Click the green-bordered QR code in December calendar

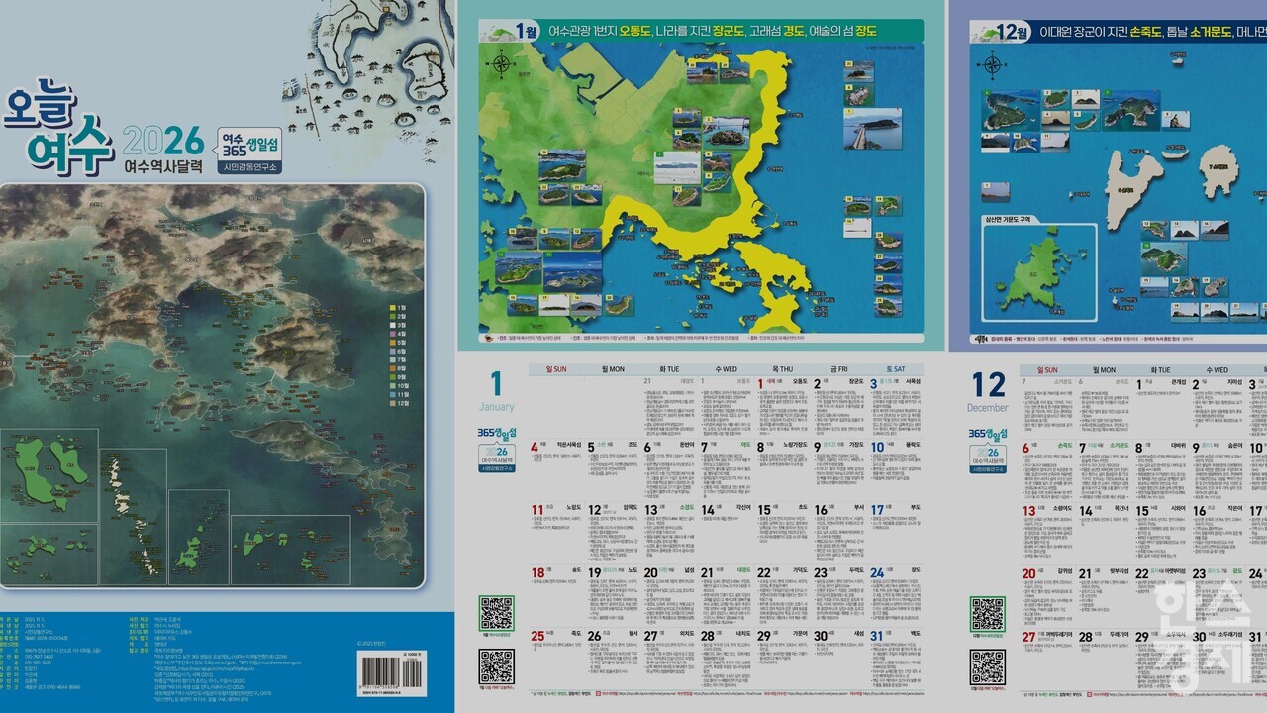(987, 614)
